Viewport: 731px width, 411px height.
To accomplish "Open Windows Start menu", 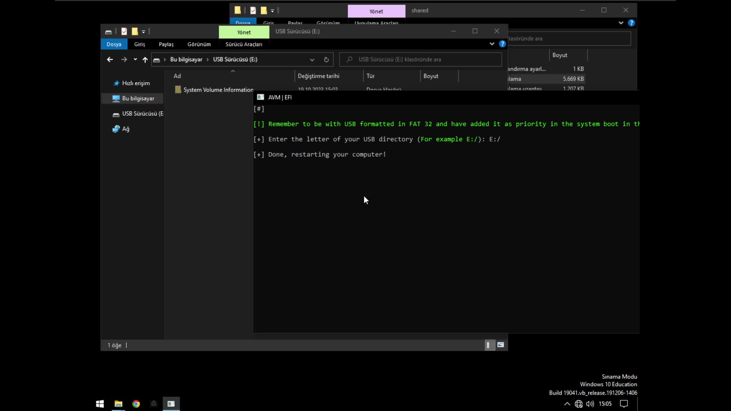I will coord(100,404).
